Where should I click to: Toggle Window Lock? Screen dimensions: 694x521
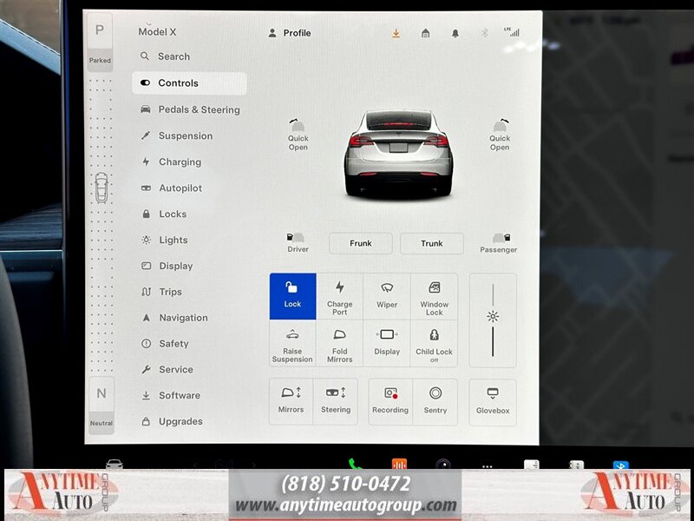(435, 296)
